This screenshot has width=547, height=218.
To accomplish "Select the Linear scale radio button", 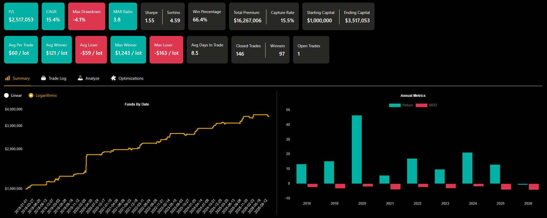I will point(6,95).
